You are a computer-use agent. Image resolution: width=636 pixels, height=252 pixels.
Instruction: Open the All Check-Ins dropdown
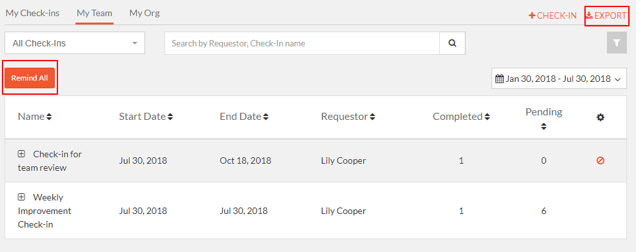click(75, 43)
